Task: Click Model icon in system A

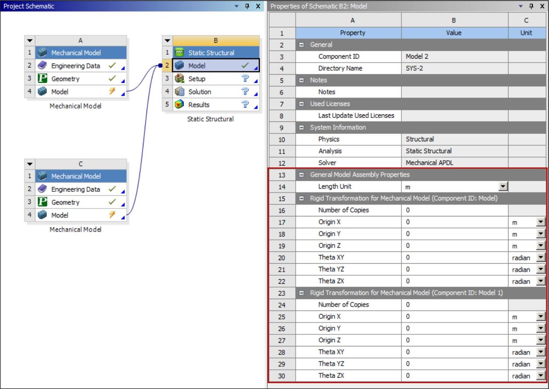Action: coord(42,92)
